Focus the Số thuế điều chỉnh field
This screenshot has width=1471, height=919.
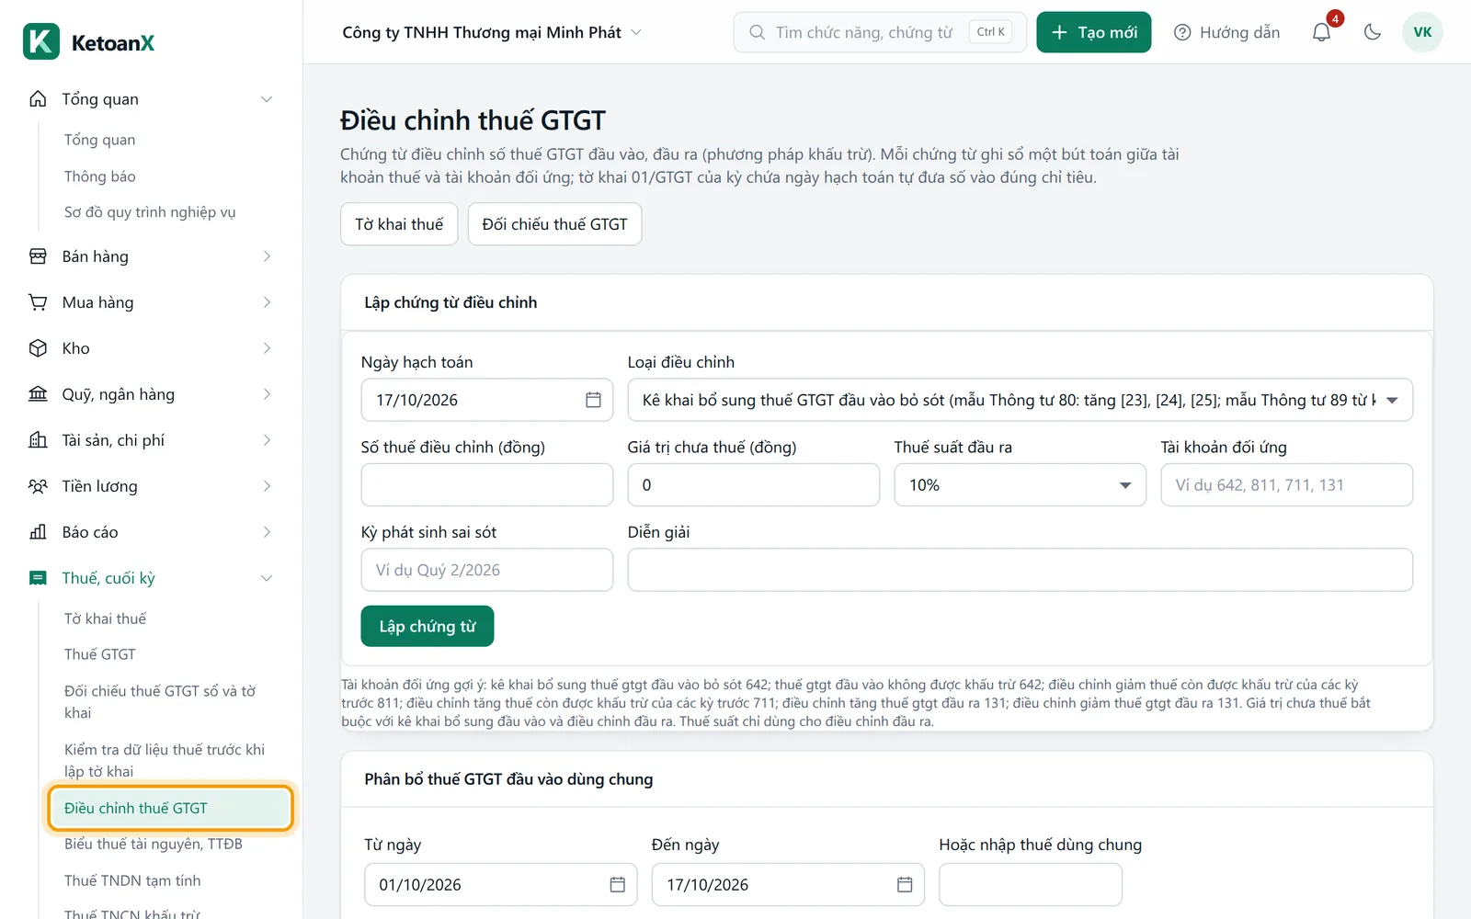[x=487, y=484]
